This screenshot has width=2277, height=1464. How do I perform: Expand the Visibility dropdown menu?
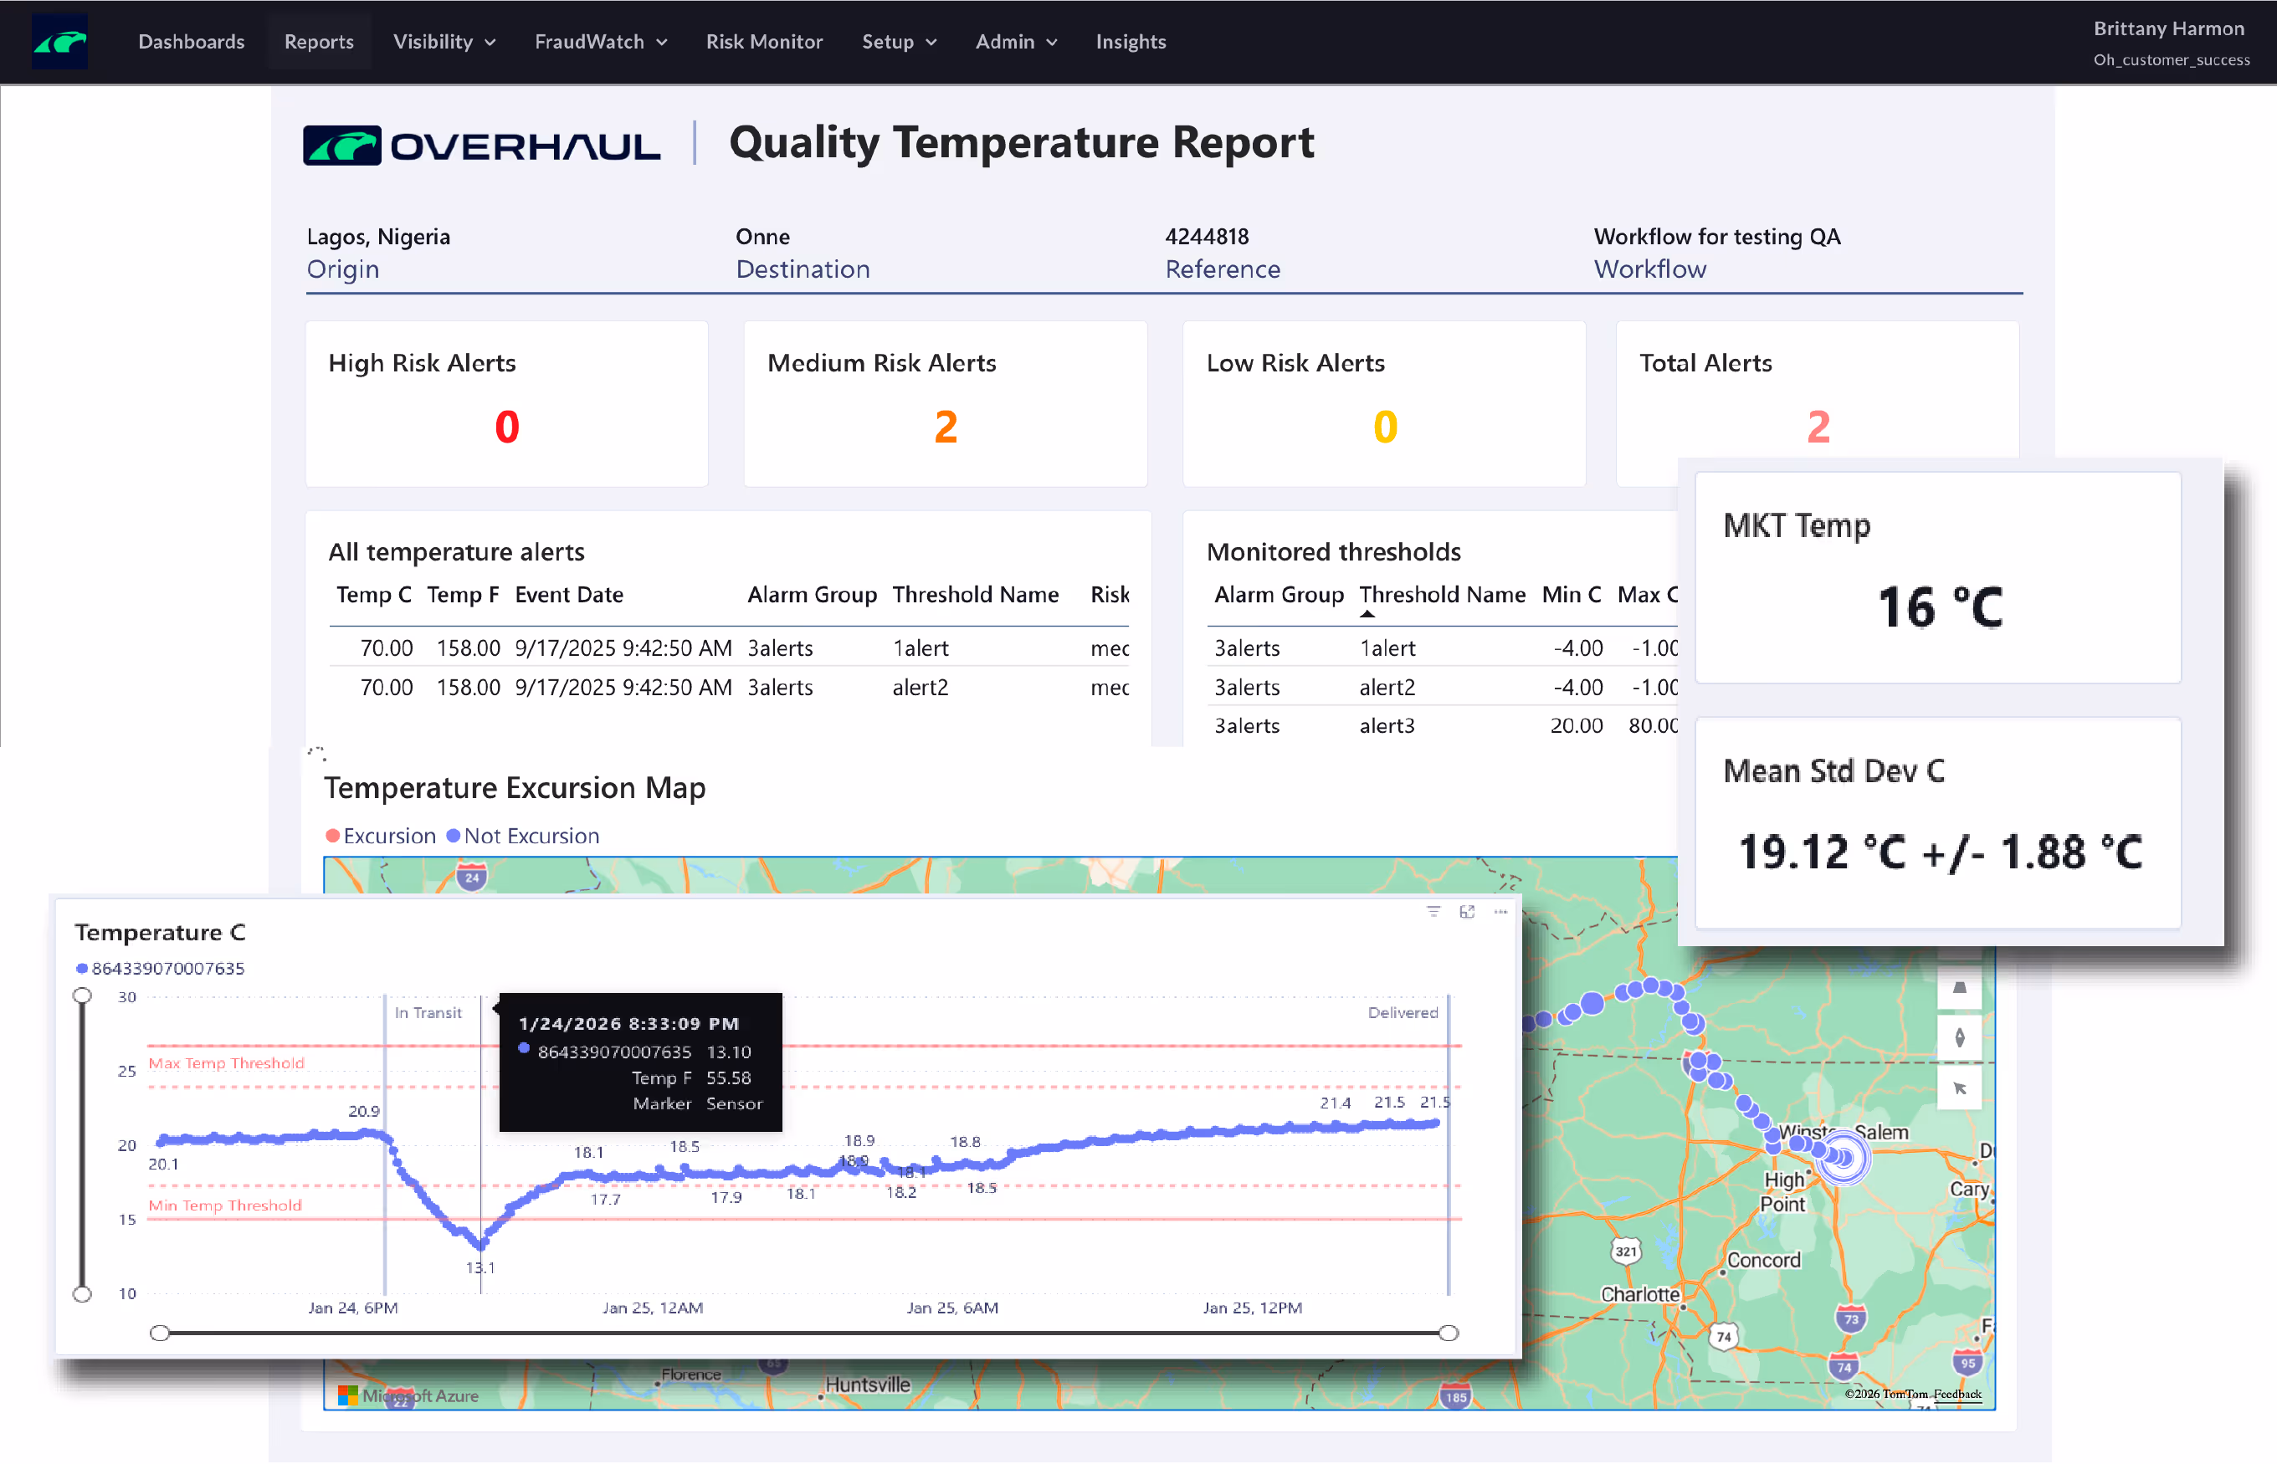[444, 42]
